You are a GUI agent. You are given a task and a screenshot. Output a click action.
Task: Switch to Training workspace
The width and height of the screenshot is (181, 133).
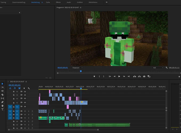pos(3,2)
